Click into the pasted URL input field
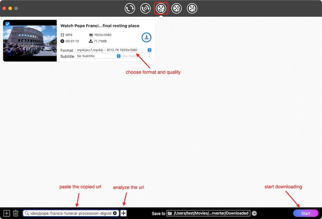Image resolution: width=322 pixels, height=219 pixels. [71, 213]
